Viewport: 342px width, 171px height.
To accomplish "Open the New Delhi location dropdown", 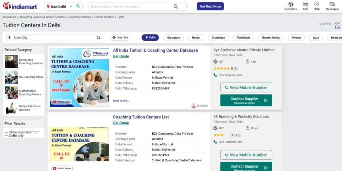I will pos(59,7).
